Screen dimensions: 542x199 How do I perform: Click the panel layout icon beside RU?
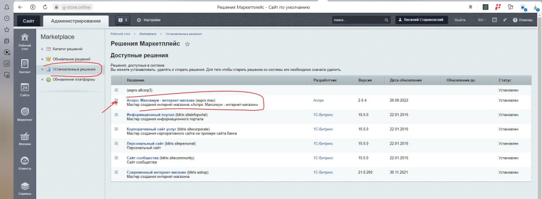[495, 20]
